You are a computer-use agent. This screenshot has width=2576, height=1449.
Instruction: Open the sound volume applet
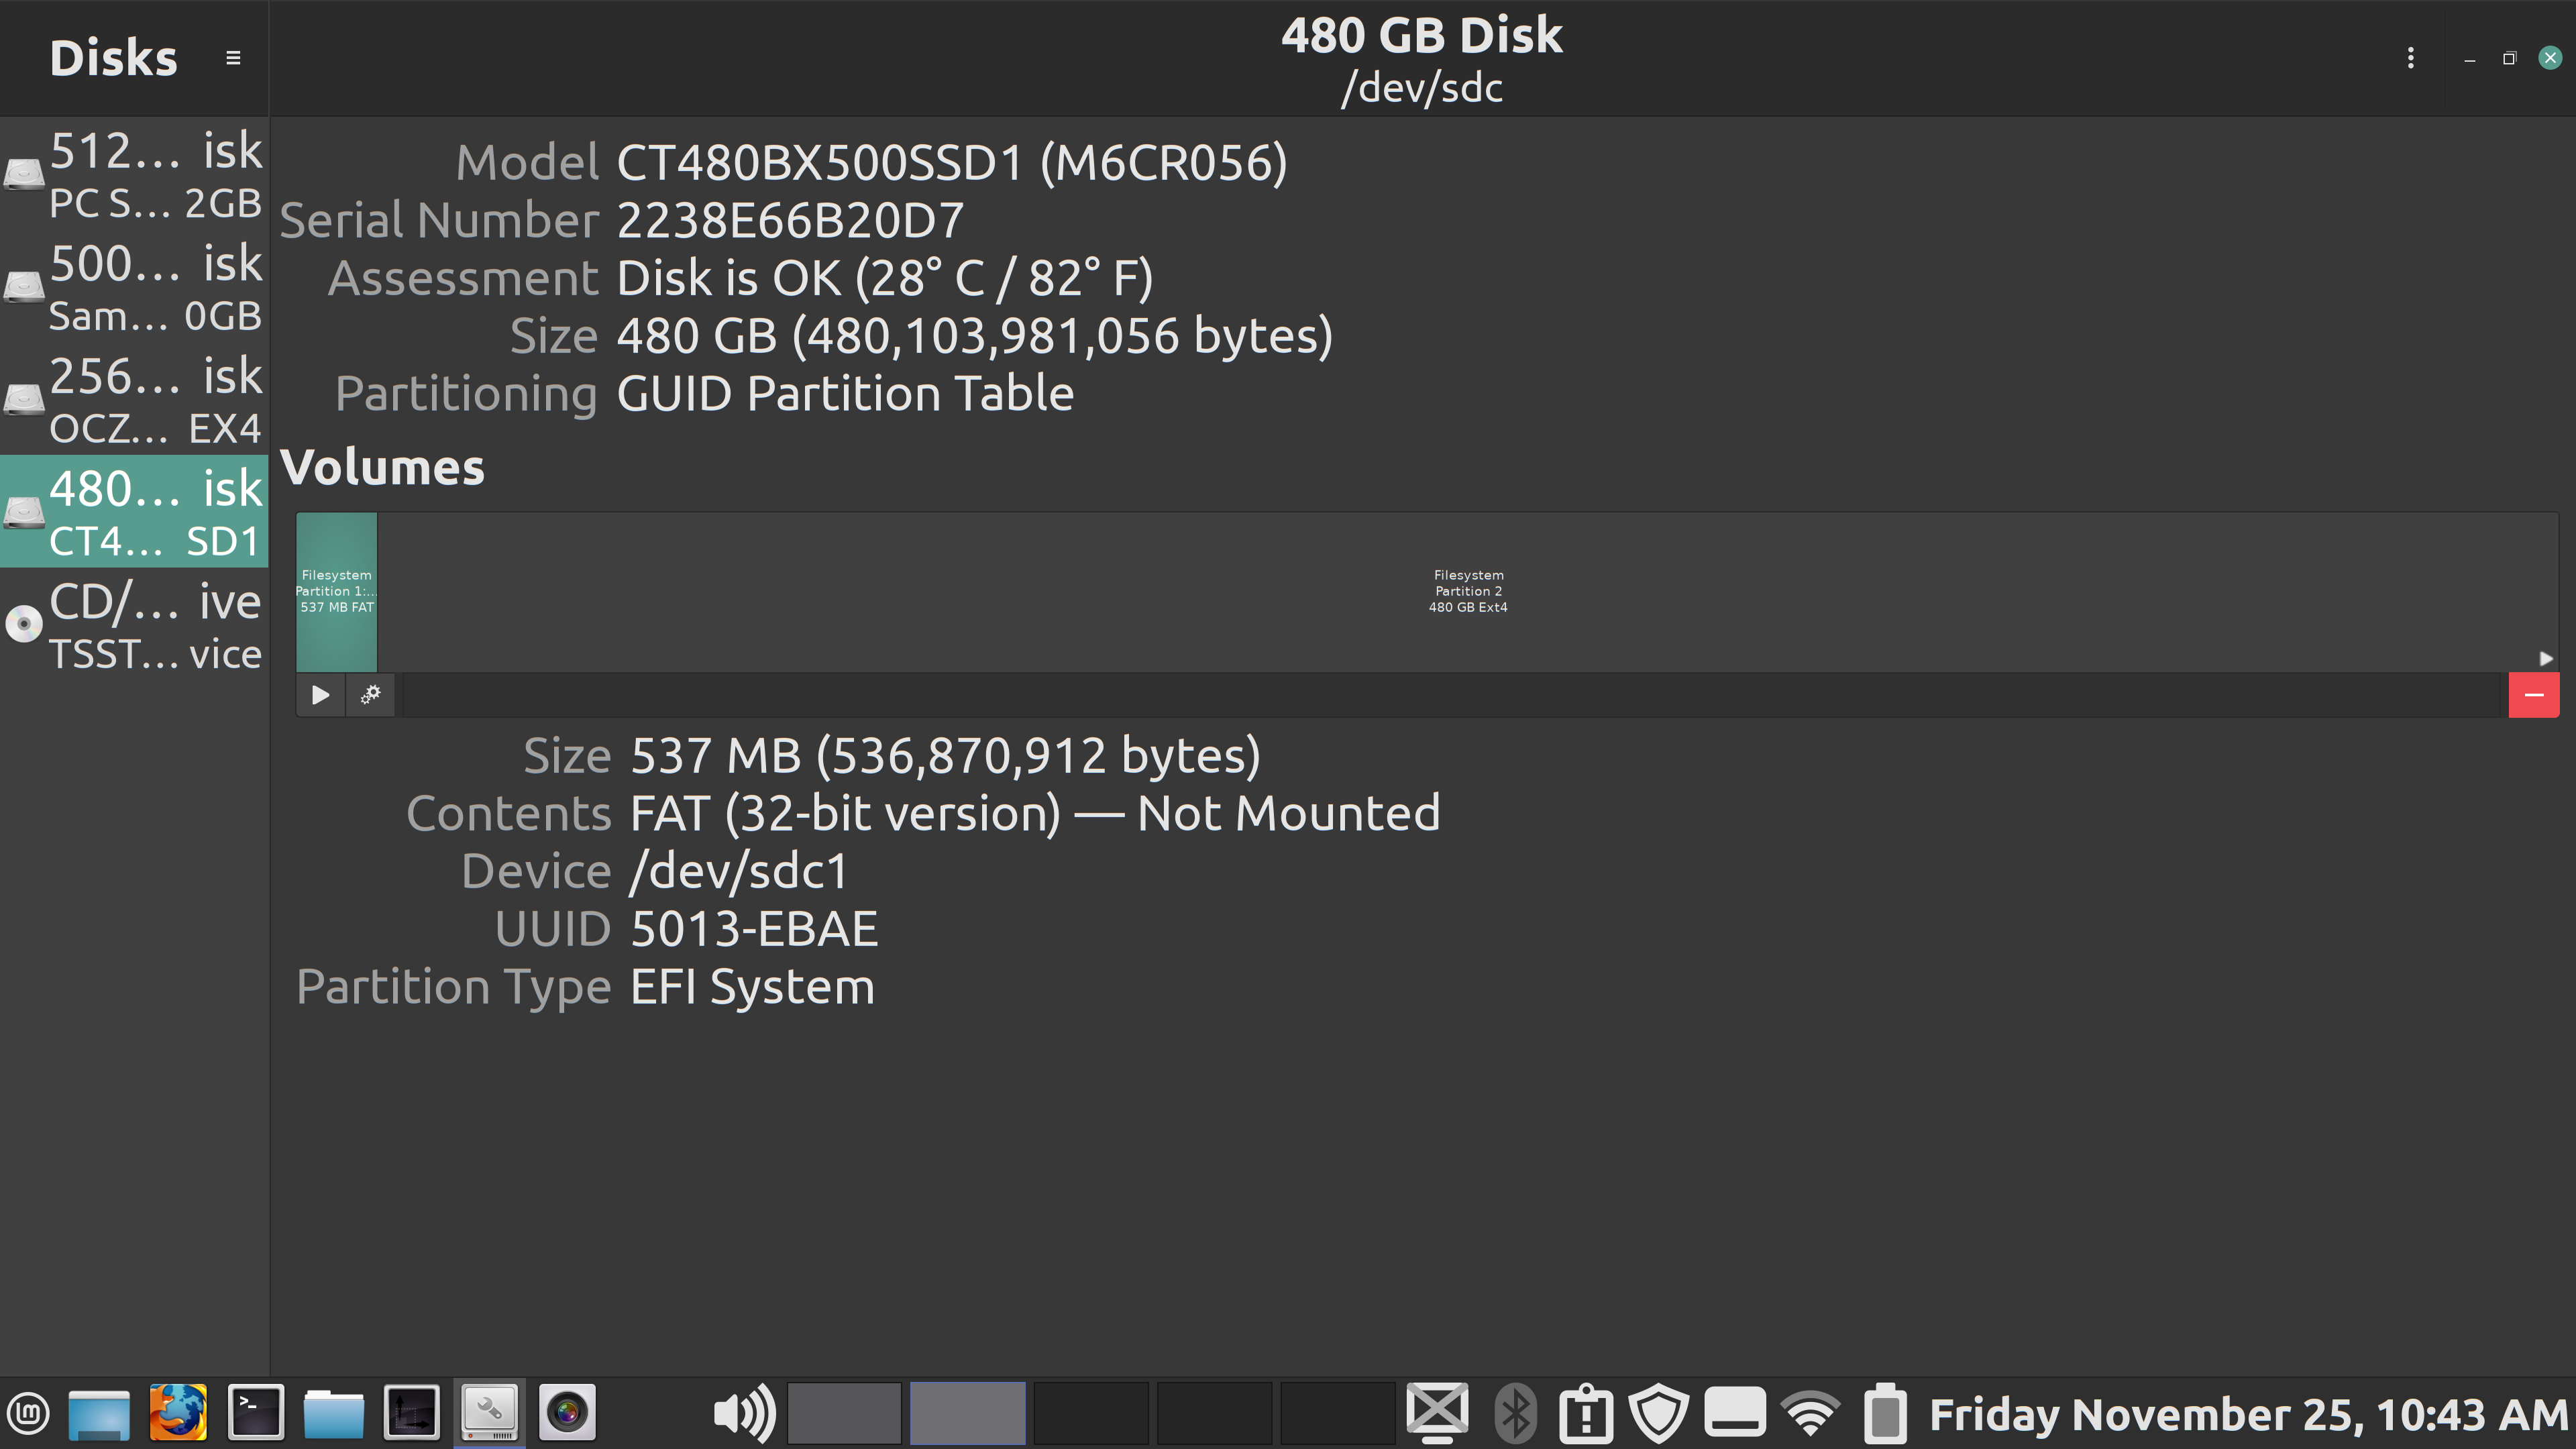point(744,1413)
